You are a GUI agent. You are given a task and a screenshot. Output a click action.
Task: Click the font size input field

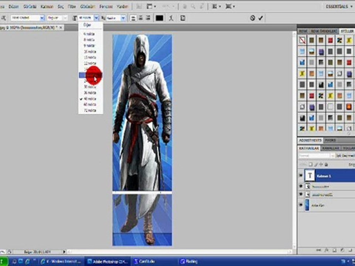tap(86, 18)
